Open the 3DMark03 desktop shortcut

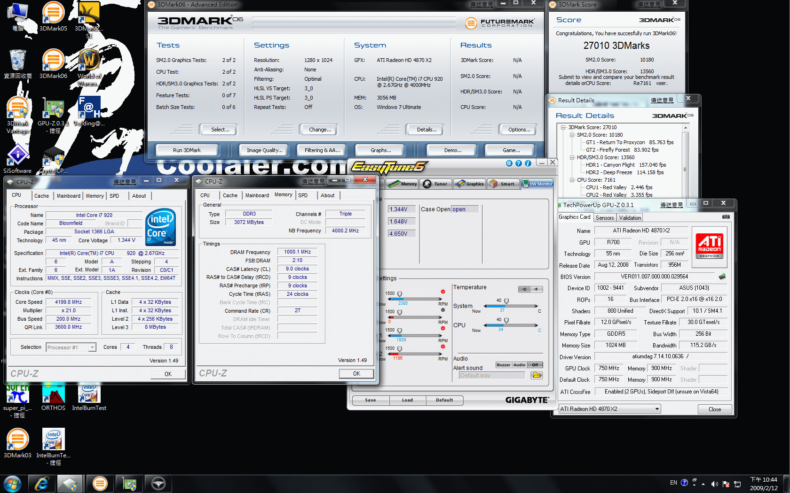click(x=18, y=443)
